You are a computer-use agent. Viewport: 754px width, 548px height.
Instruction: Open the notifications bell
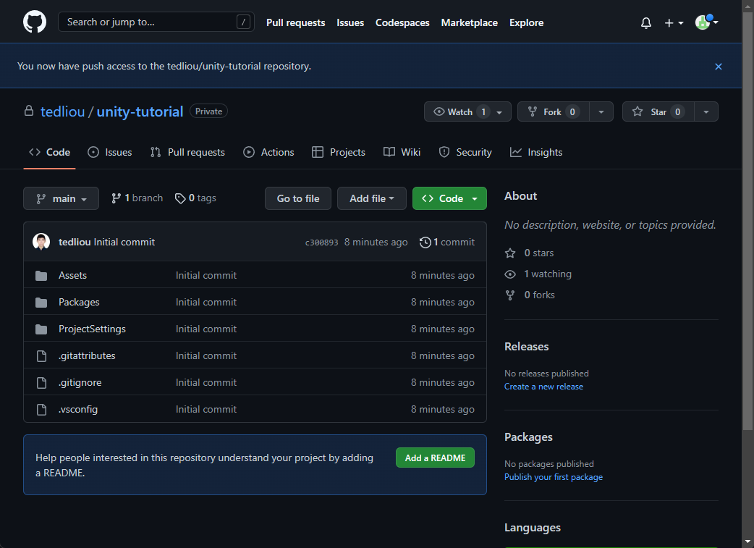click(645, 22)
